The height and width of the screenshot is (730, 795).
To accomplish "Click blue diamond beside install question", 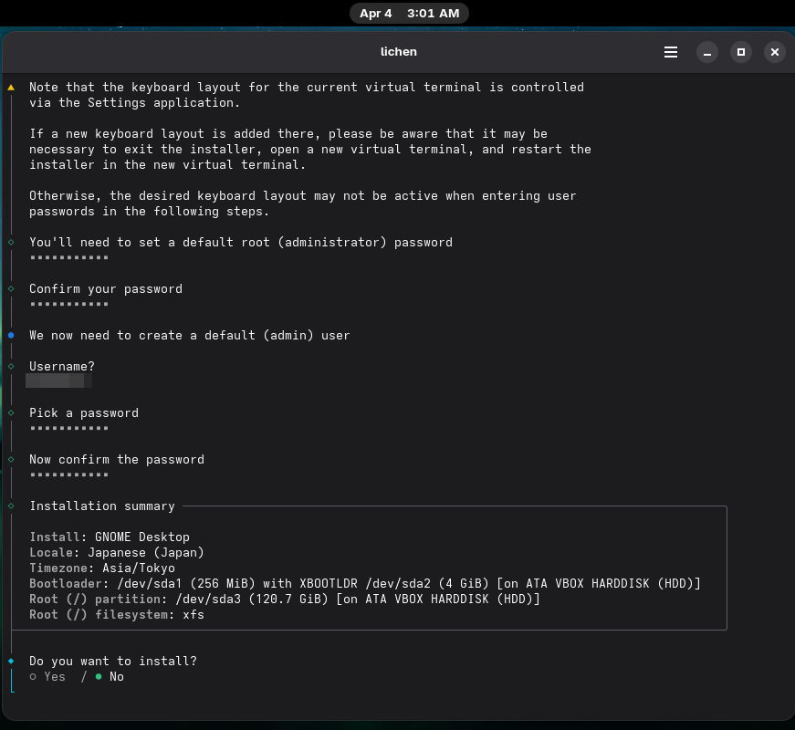I will pyautogui.click(x=11, y=661).
